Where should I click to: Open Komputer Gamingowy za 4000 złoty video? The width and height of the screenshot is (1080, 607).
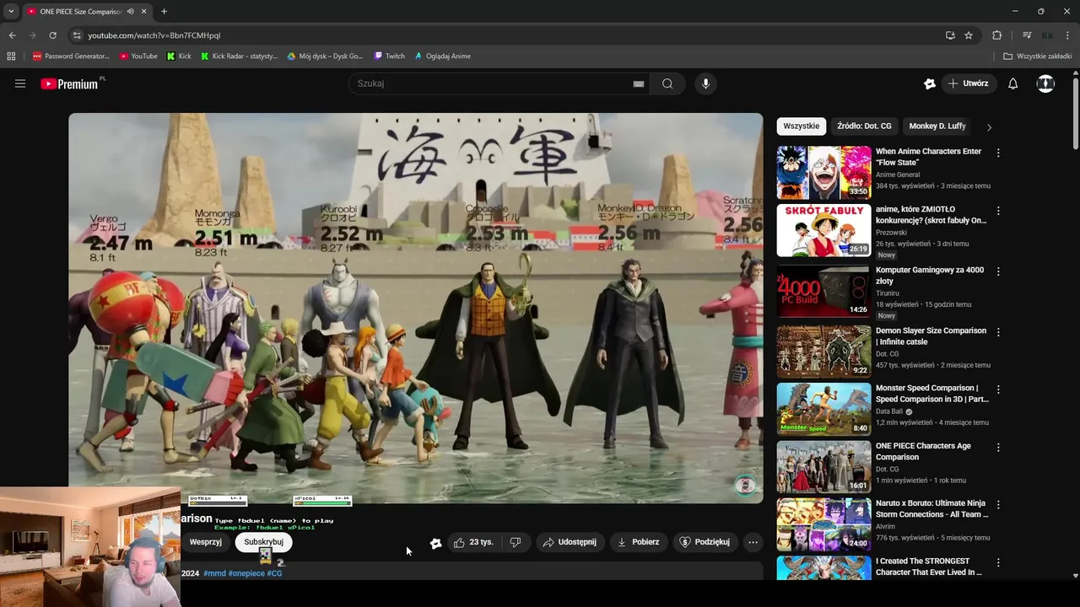[823, 291]
